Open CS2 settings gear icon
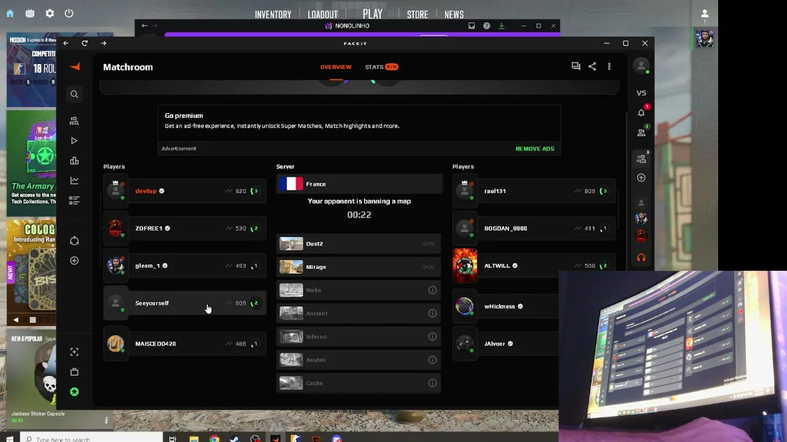 pos(50,14)
